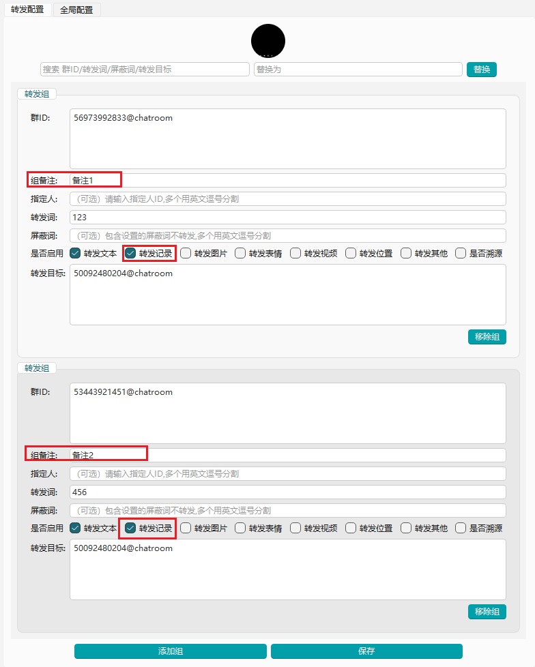Click the black circular avatar at top
Viewport: 535px width, 667px height.
267,40
